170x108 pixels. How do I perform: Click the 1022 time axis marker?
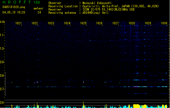click(35, 23)
